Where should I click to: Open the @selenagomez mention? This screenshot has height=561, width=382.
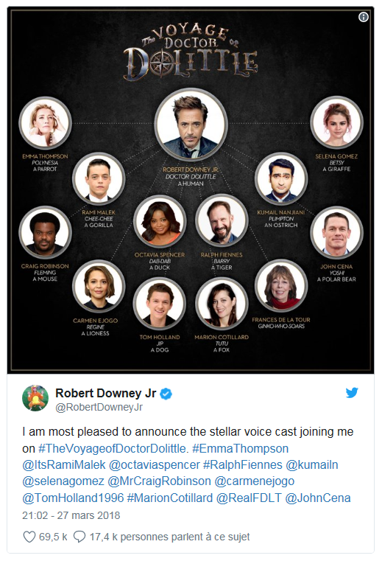click(63, 481)
